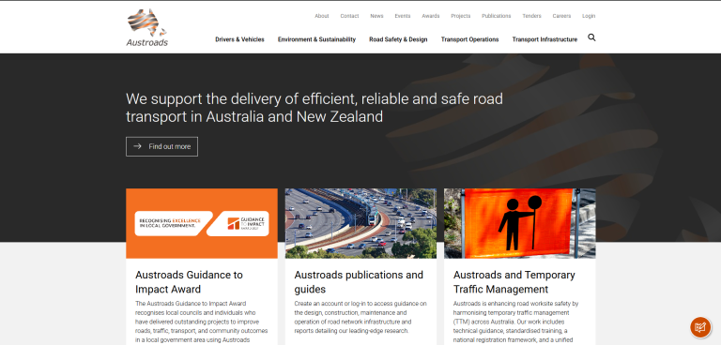The width and height of the screenshot is (721, 345).
Task: Open the traffic controller sign image
Action: point(519,223)
